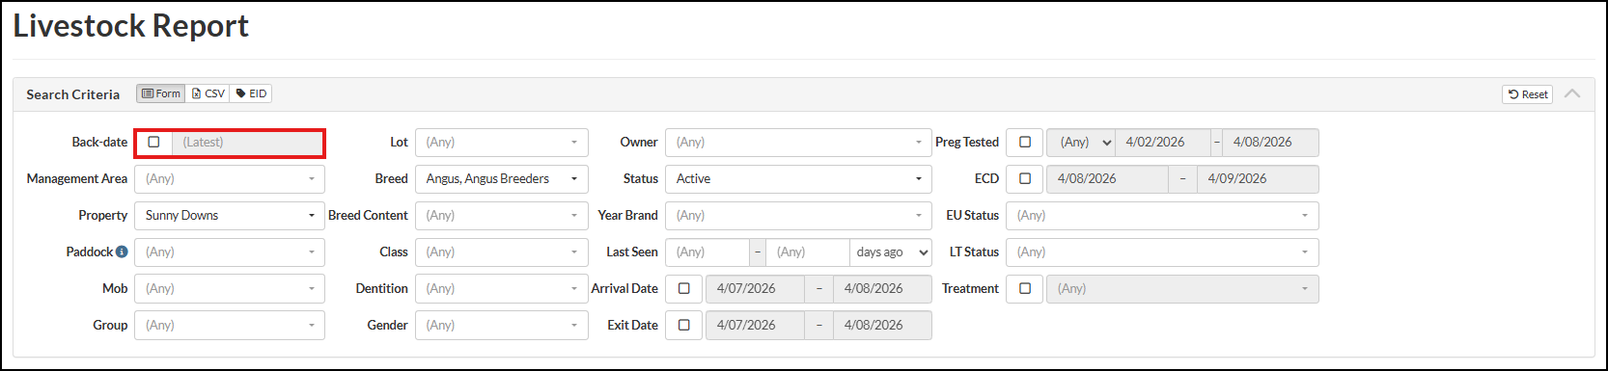Enable the Back-date checkbox

(153, 142)
